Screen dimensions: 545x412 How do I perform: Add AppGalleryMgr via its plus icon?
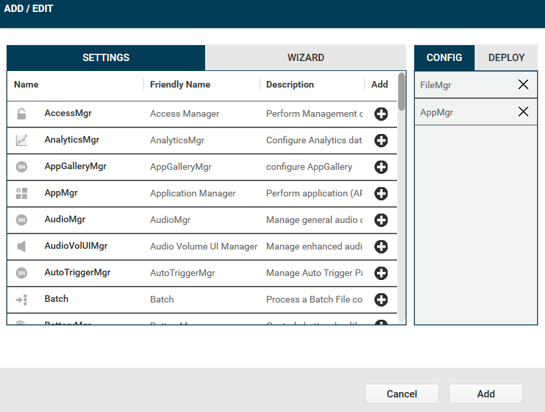381,167
